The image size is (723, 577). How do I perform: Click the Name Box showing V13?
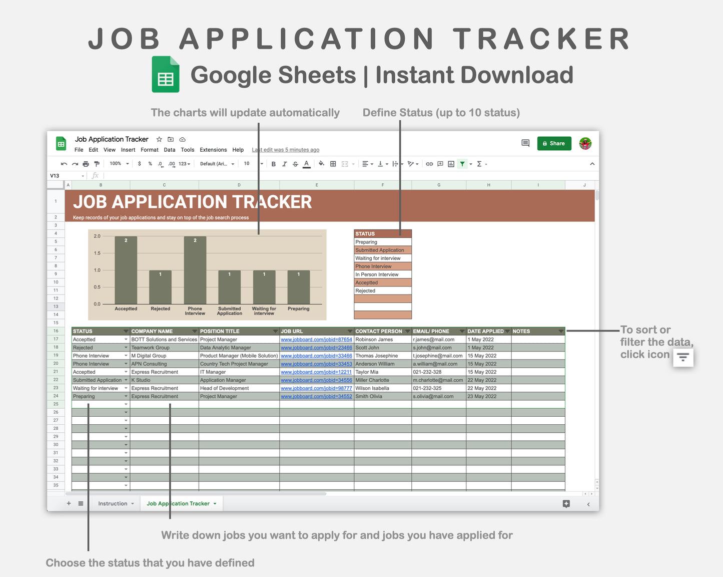point(60,176)
